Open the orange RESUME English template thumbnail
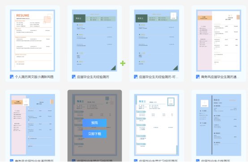 coord(33,40)
